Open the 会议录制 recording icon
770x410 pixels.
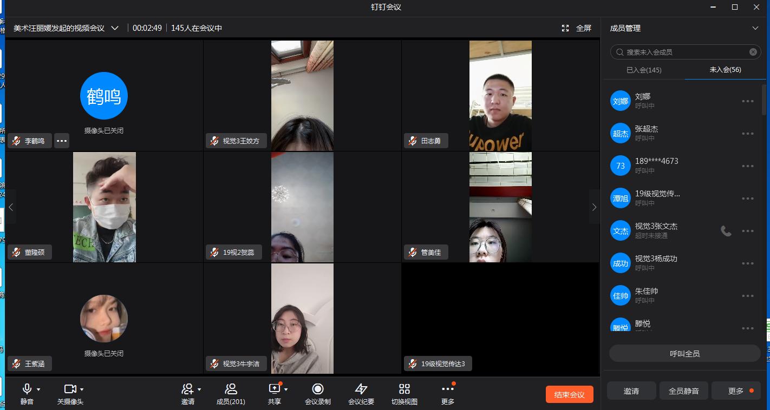pos(318,389)
